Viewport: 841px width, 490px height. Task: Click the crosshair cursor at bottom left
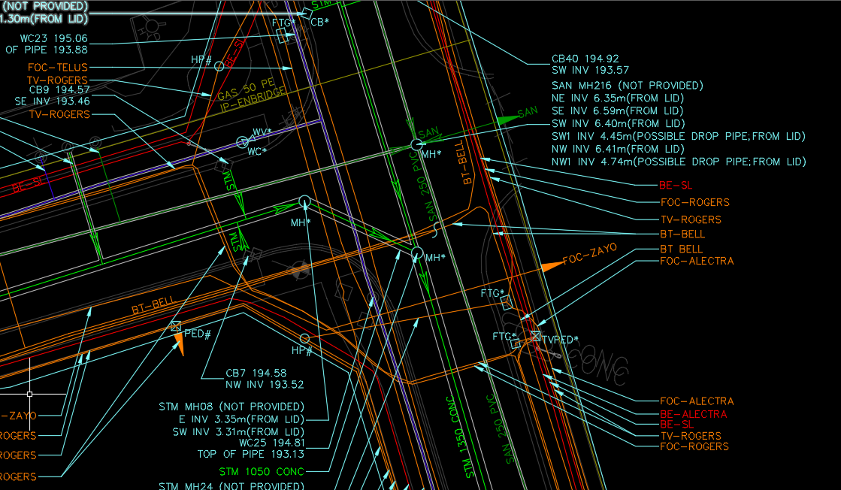click(x=30, y=394)
